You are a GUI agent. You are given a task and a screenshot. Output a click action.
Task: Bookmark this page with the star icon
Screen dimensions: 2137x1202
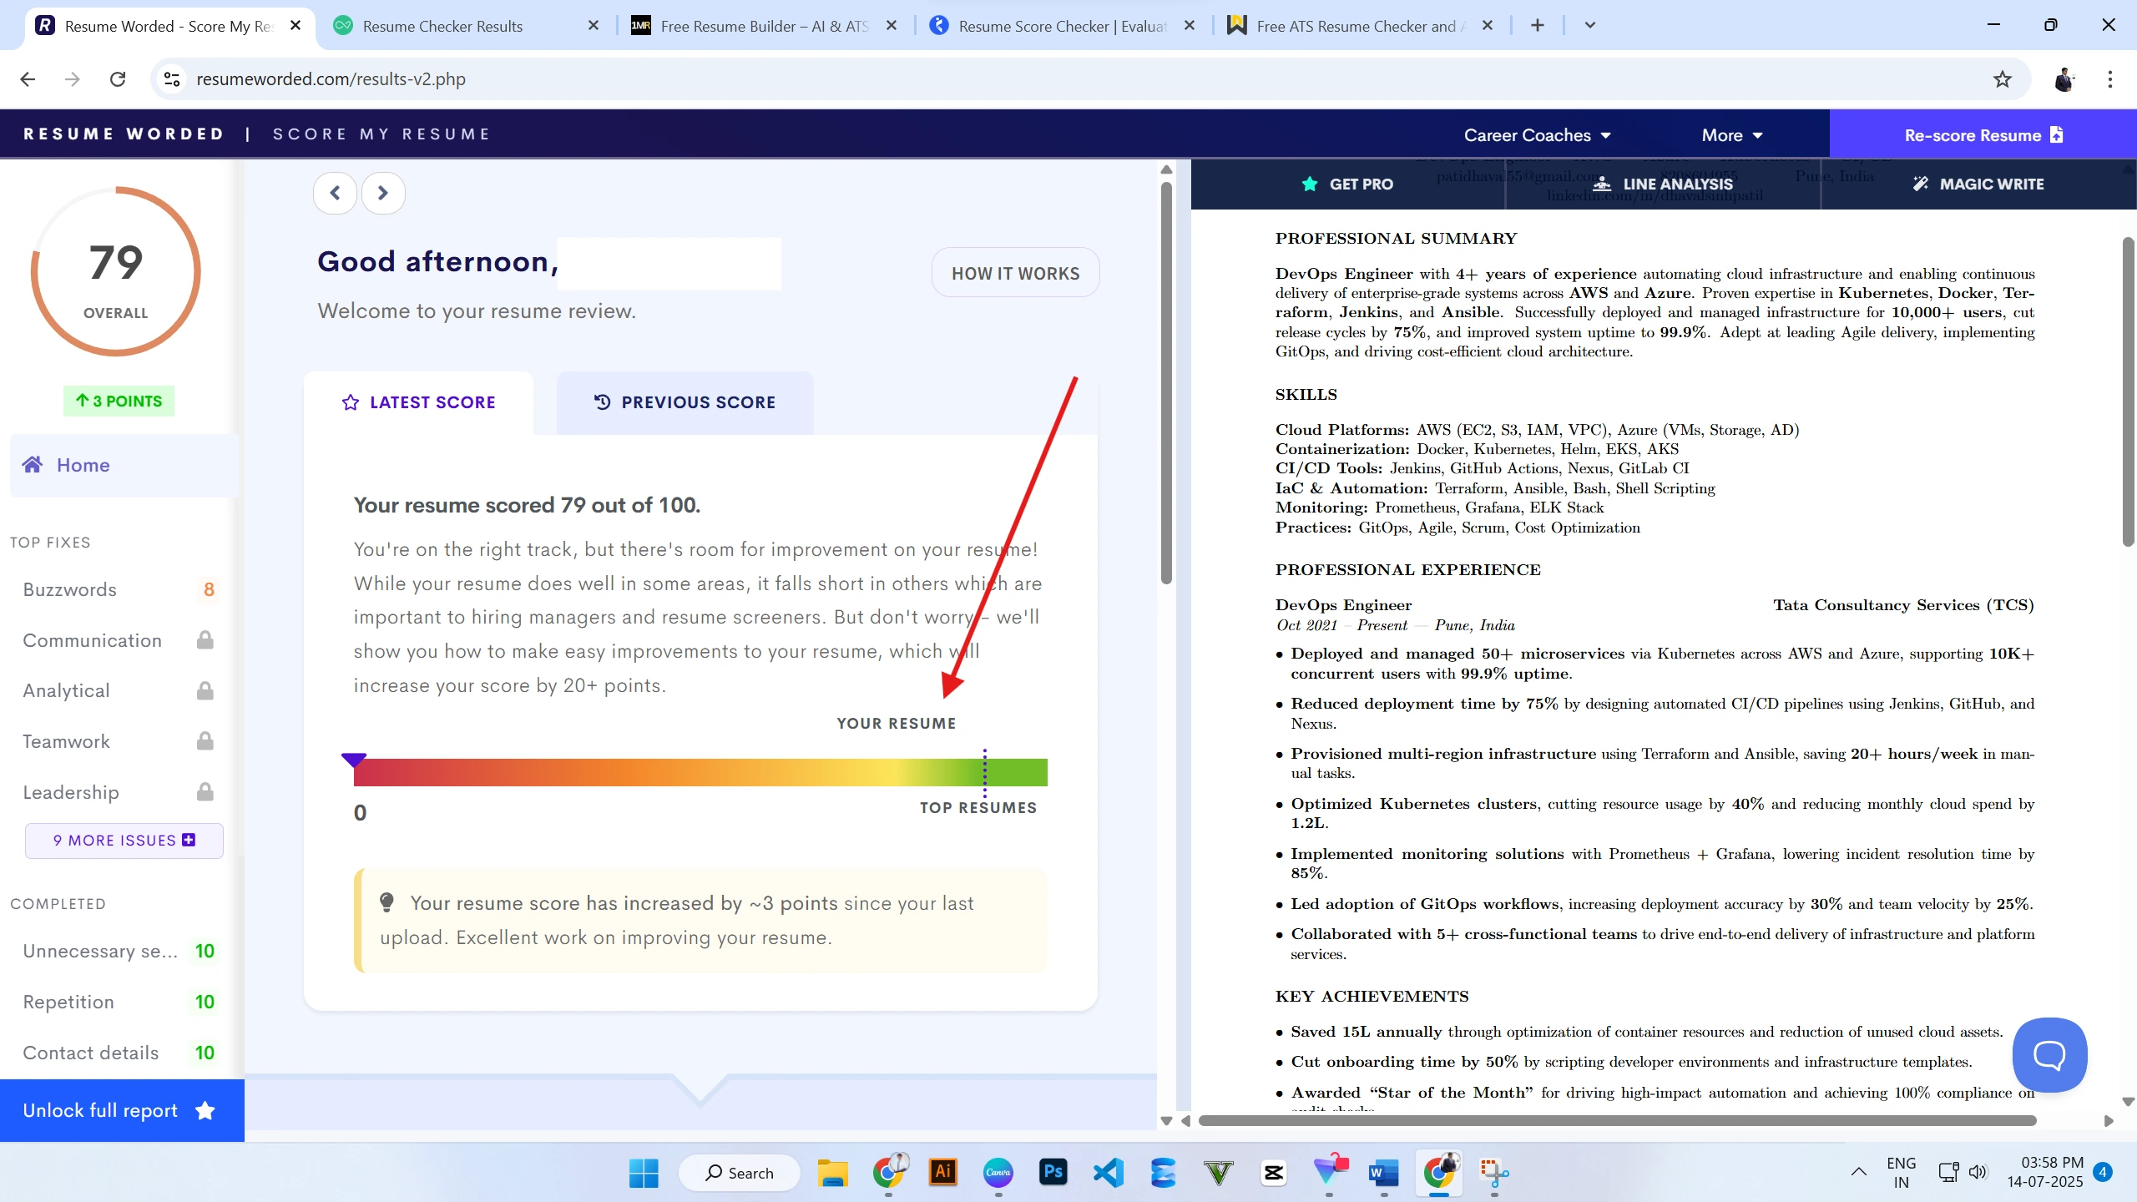tap(2002, 79)
